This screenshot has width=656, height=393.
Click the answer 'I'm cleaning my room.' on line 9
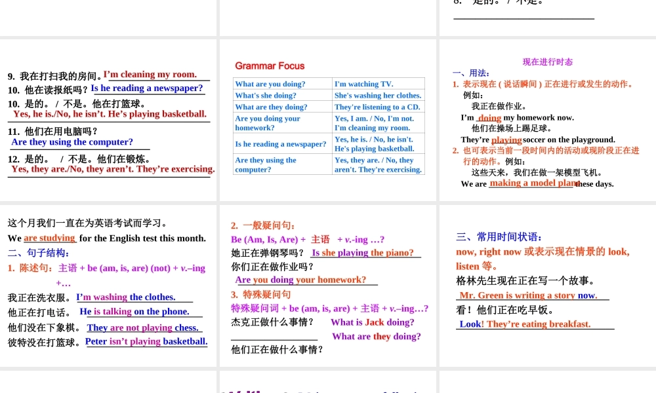[150, 75]
